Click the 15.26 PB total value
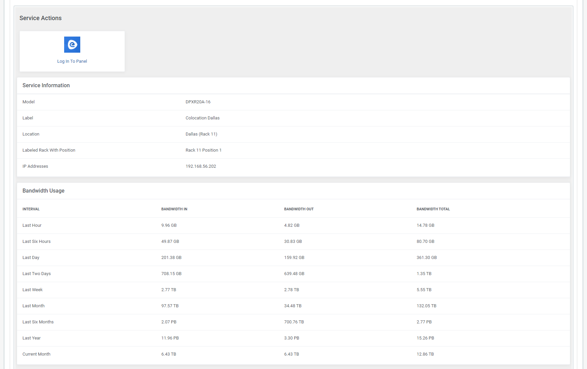This screenshot has height=369, width=587. [425, 338]
